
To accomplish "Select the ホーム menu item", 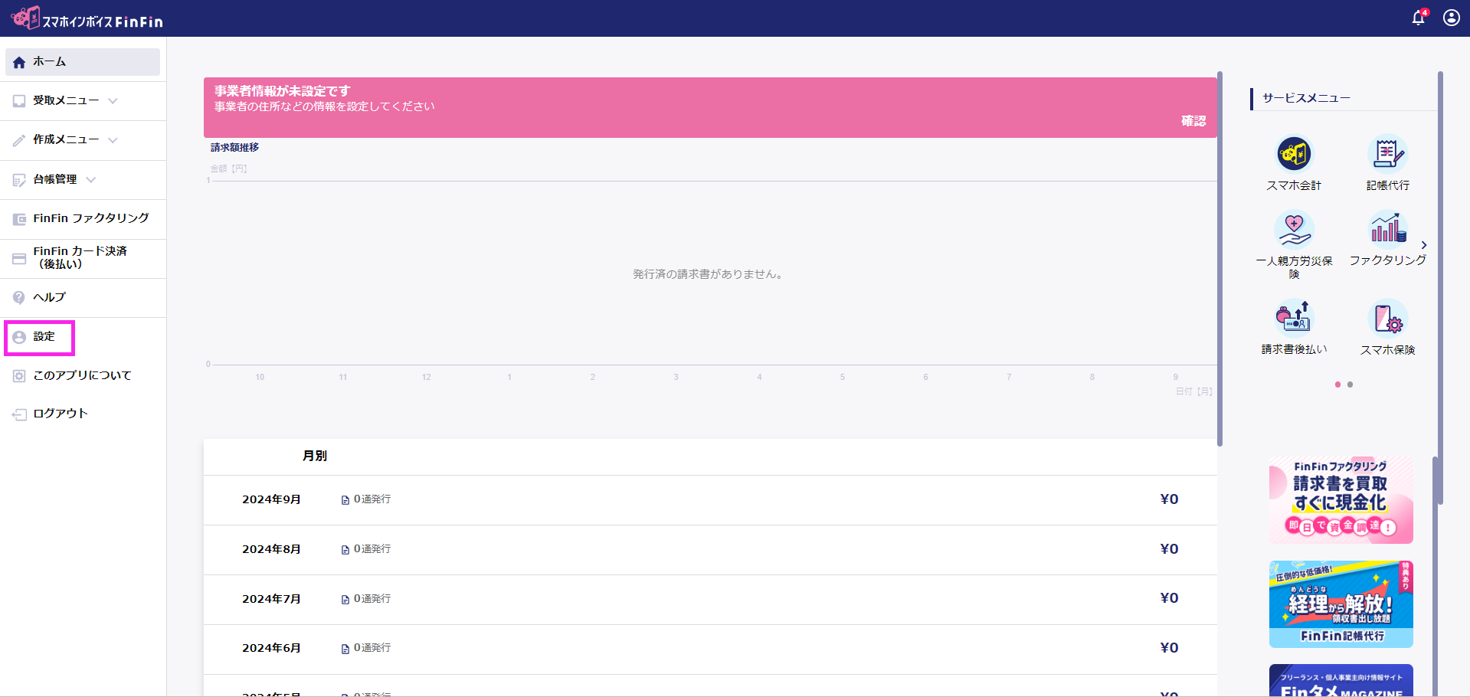I will [83, 62].
